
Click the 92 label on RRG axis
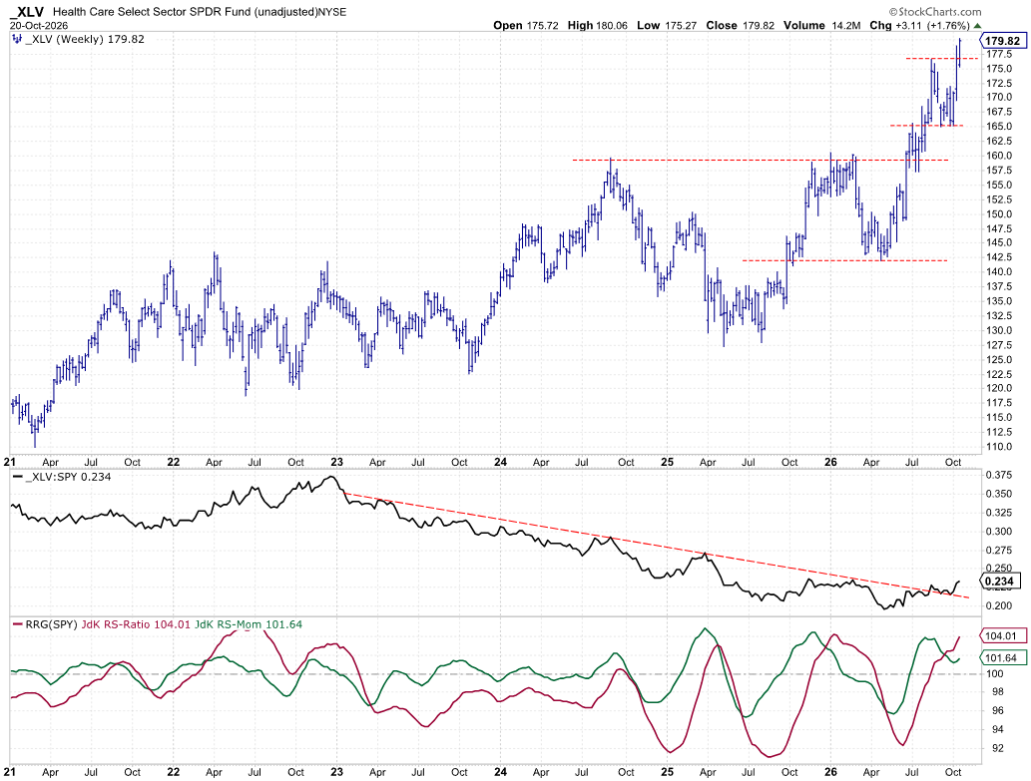click(x=997, y=748)
